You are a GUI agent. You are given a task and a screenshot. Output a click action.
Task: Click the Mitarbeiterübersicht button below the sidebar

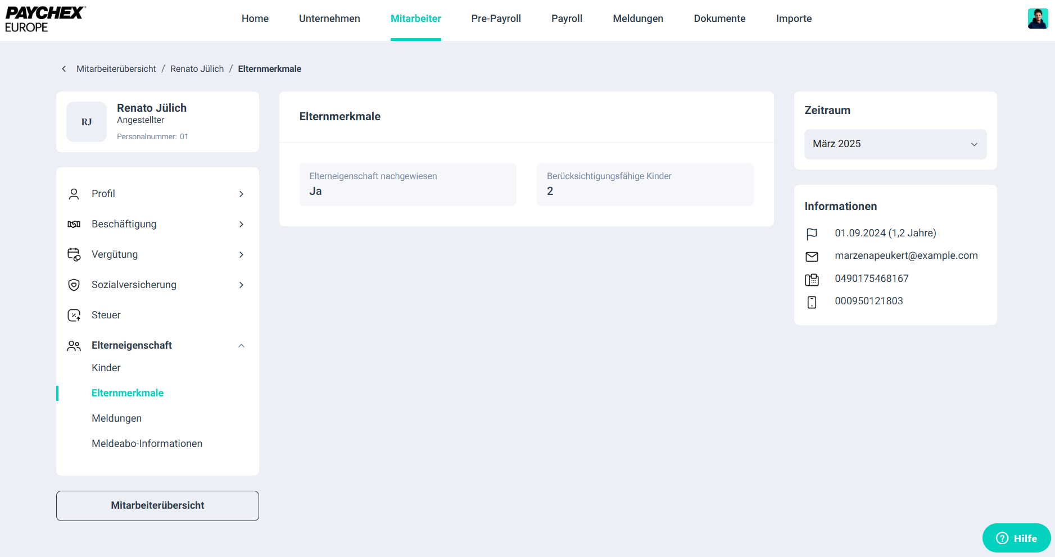(x=157, y=505)
